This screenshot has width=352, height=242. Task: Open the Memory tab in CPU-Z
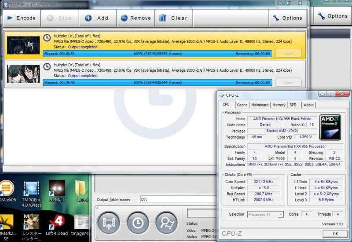click(279, 105)
